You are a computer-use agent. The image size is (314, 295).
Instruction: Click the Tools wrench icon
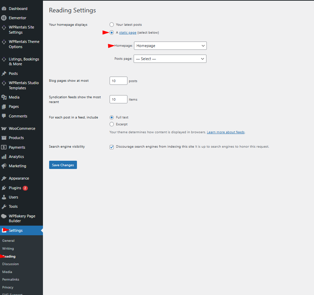click(x=4, y=206)
